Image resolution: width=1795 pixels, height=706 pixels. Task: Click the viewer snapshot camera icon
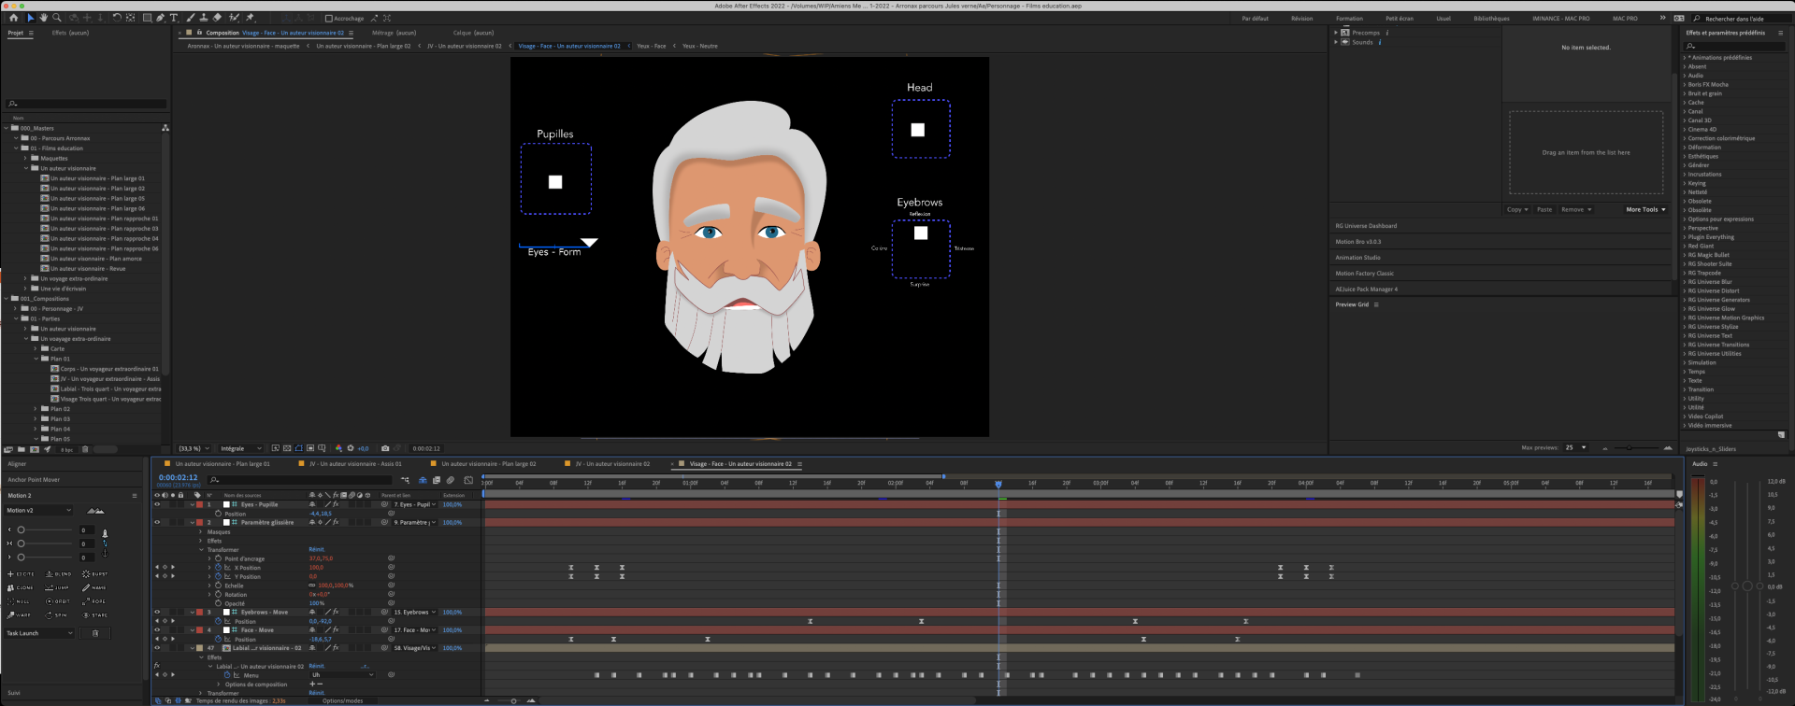coord(385,448)
